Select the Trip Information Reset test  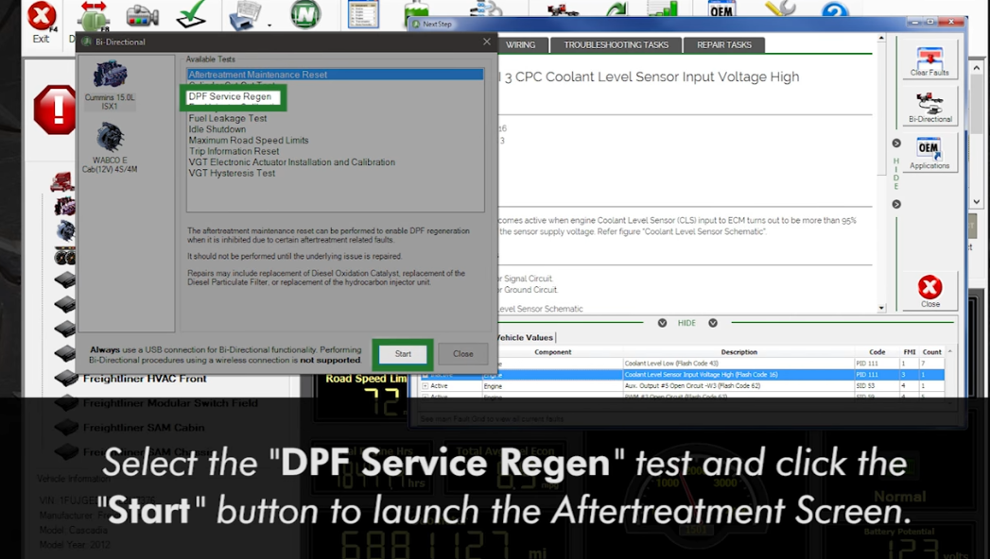pos(234,151)
